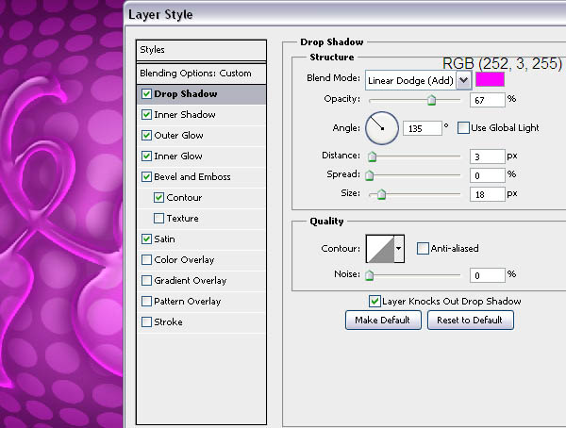The width and height of the screenshot is (566, 428).
Task: Select Blending Options: Custom
Action: point(195,73)
